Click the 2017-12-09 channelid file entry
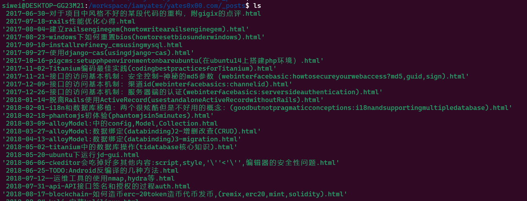Image resolution: width=527 pixels, height=201 pixels. 147,84
